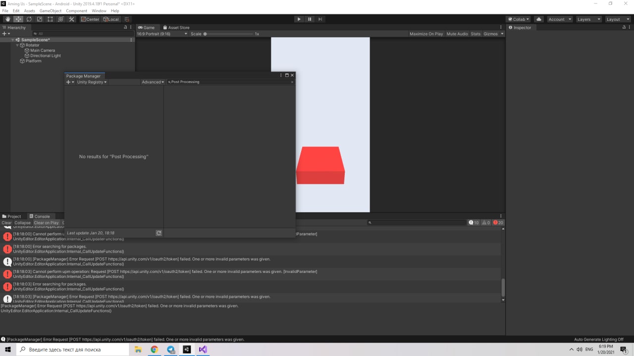This screenshot has width=634, height=356.
Task: Open the Component menu
Action: coord(77,11)
